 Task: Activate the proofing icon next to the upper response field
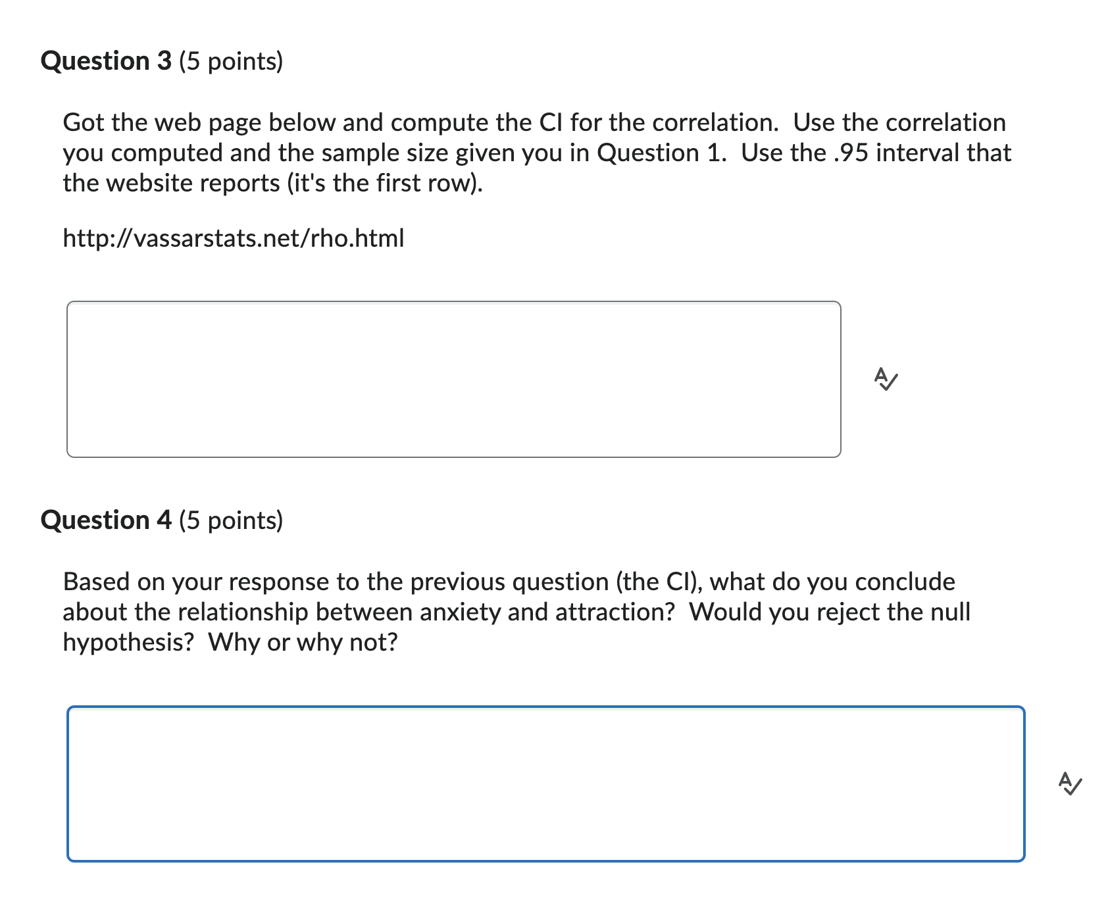[886, 380]
